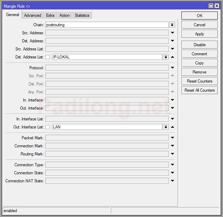The height and width of the screenshot is (217, 223).
Task: Expand the Protocol field
Action: point(172,68)
